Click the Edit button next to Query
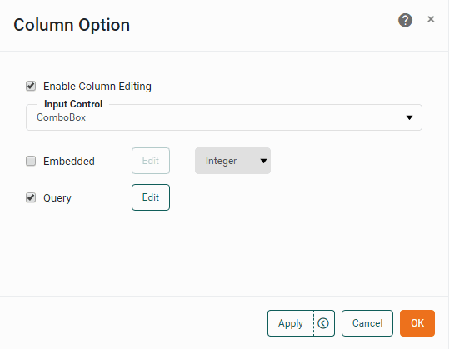 (151, 197)
